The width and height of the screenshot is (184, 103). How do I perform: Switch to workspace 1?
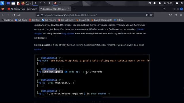tap(35, 3)
